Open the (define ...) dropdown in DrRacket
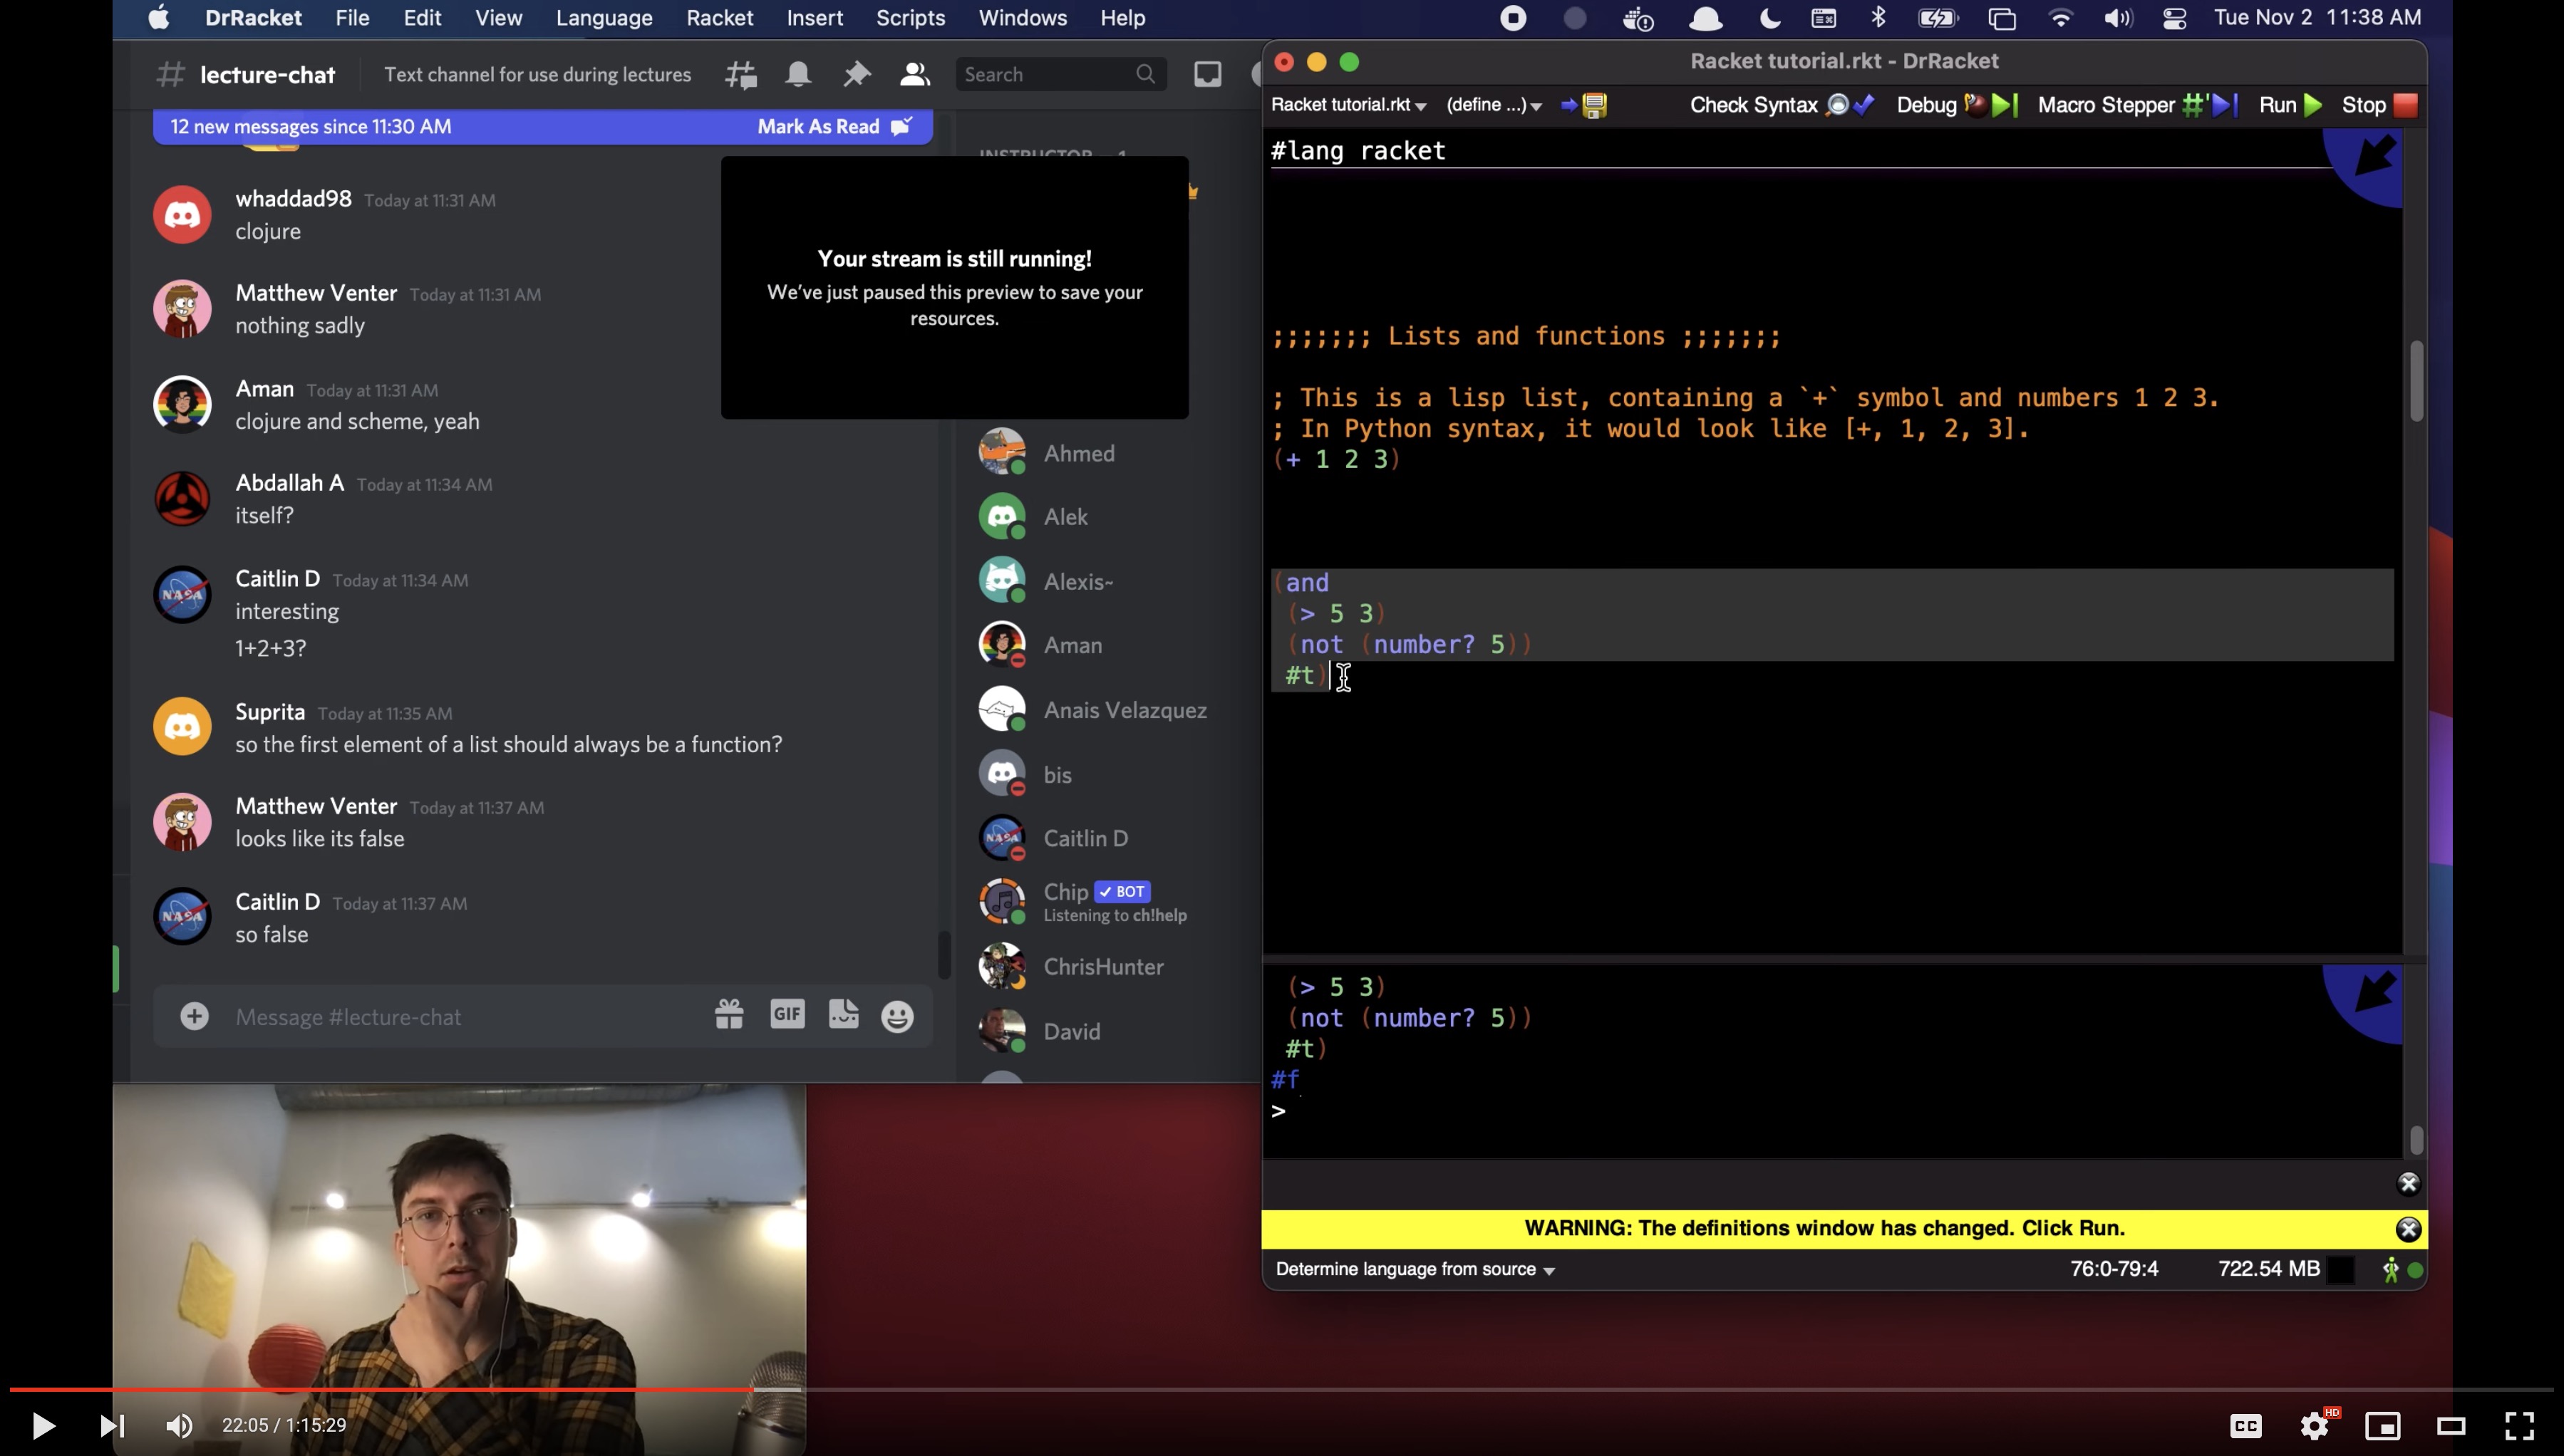This screenshot has width=2564, height=1456. (1494, 105)
